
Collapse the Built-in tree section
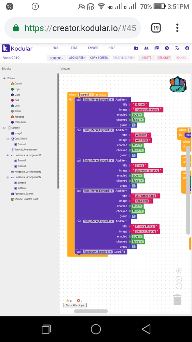coord(4,78)
